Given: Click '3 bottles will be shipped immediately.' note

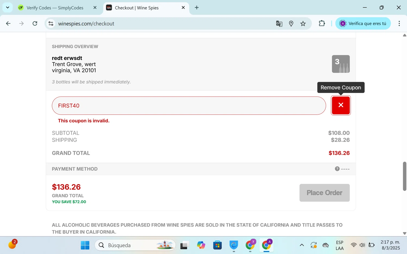Looking at the screenshot, I should 91,82.
